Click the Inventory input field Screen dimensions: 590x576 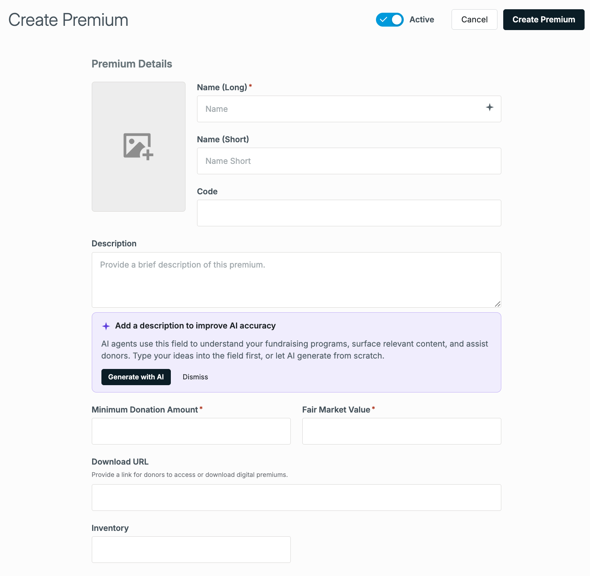click(x=191, y=550)
